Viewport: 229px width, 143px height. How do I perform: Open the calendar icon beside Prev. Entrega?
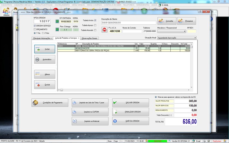point(57,29)
